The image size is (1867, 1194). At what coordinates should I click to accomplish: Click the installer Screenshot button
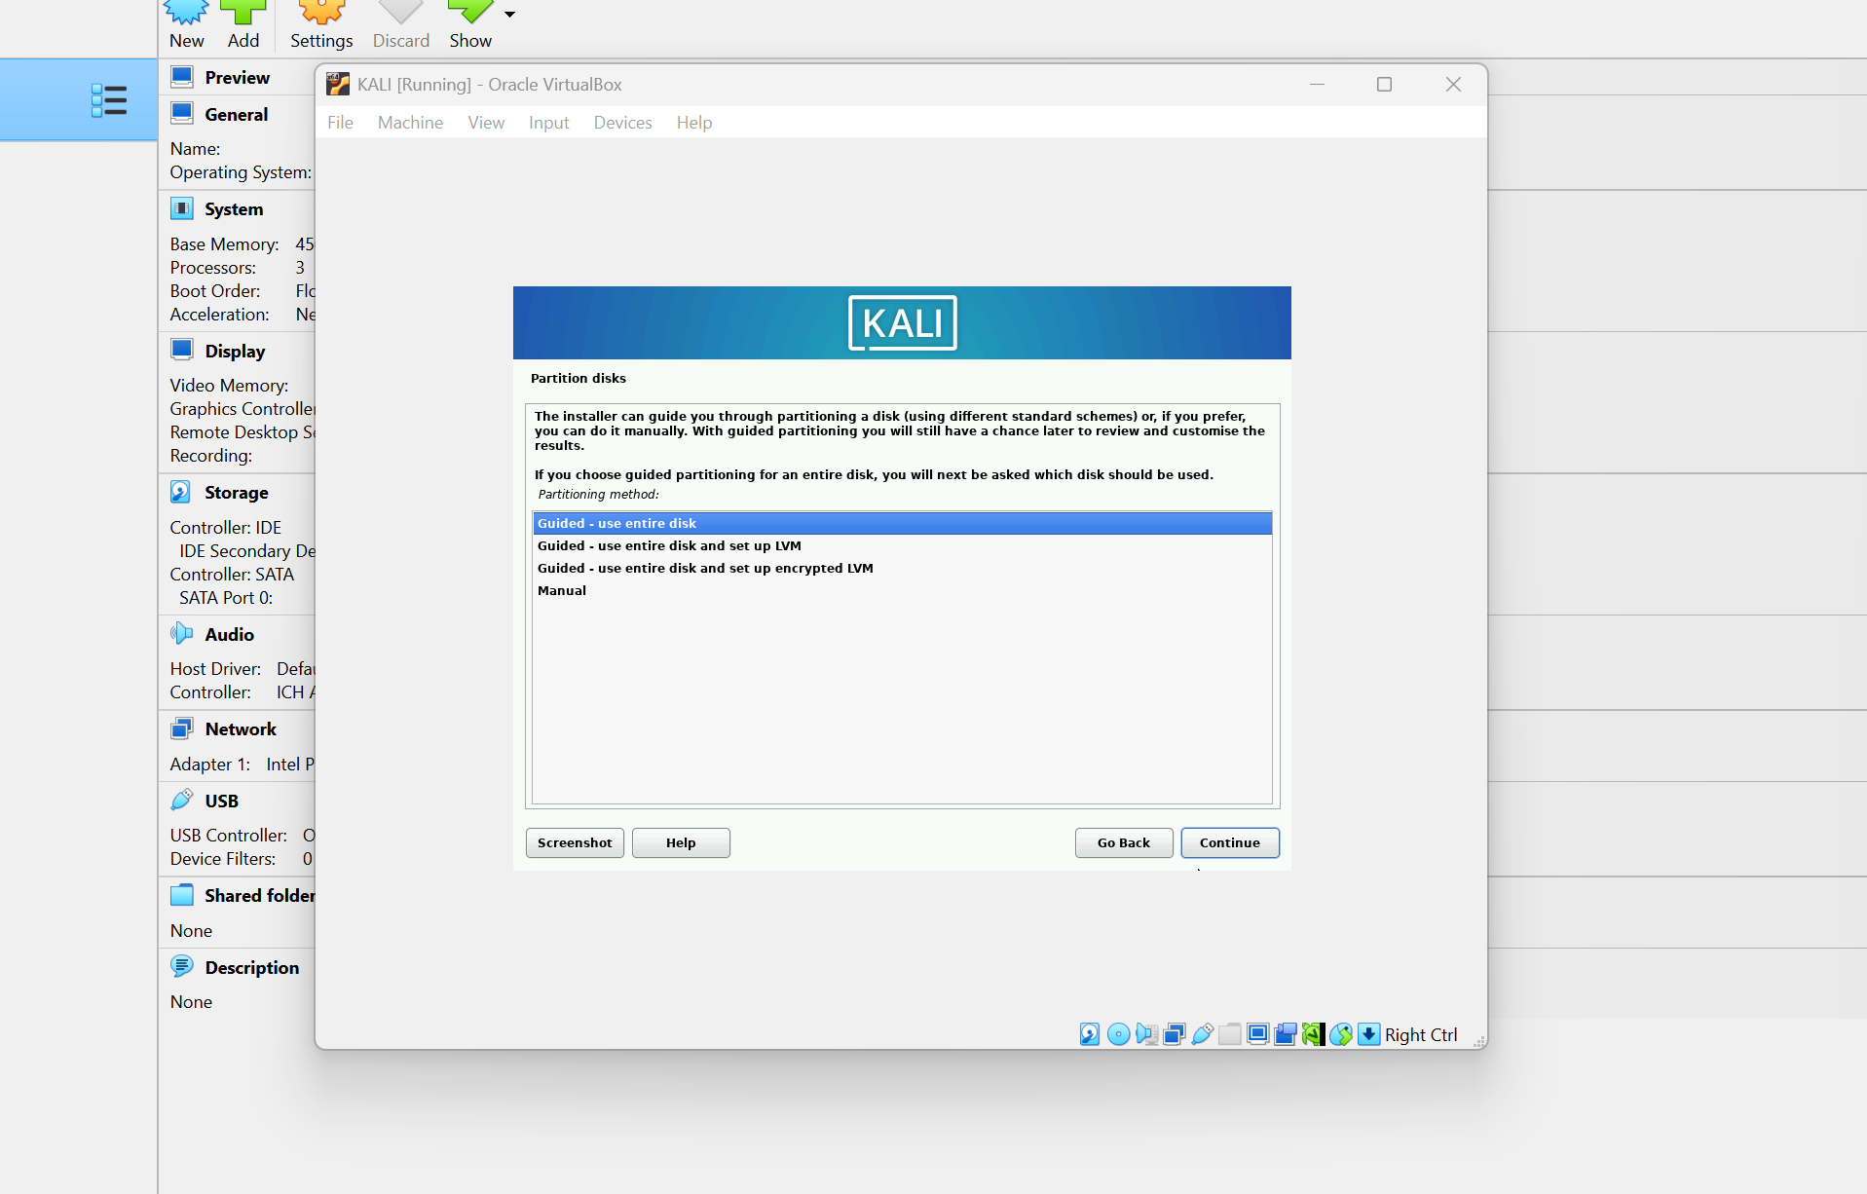pos(575,842)
